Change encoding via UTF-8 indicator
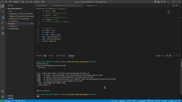This screenshot has width=182, height=102. (129, 101)
